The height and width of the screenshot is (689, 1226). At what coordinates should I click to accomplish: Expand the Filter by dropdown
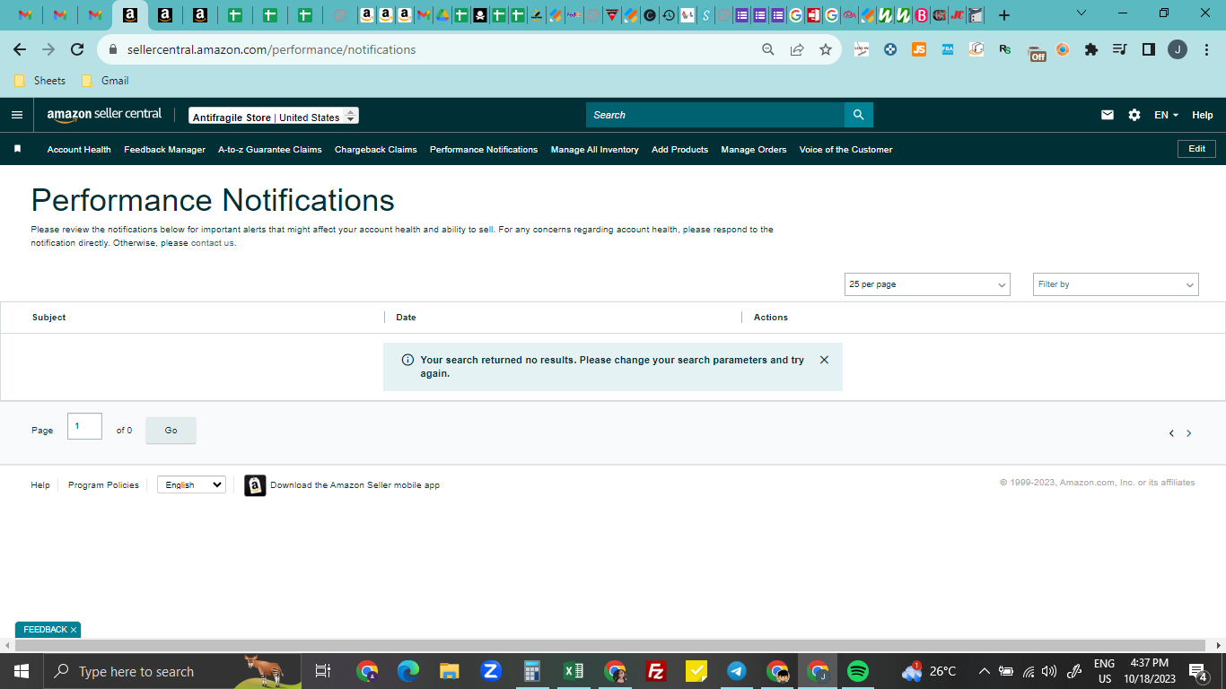1116,284
